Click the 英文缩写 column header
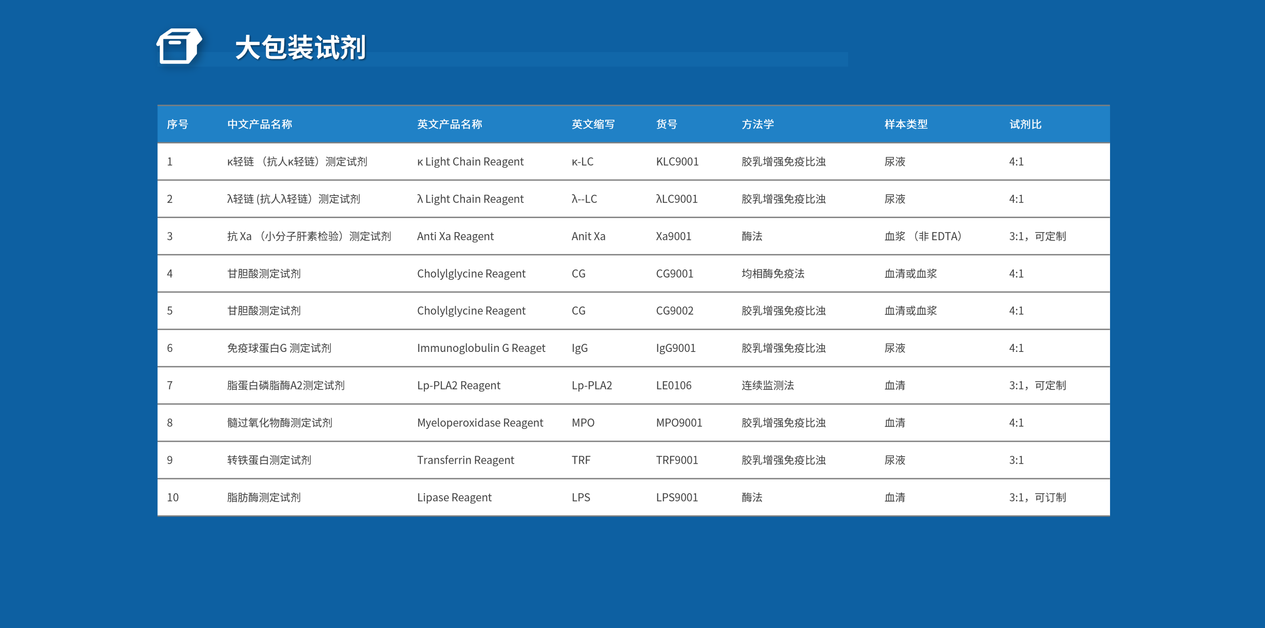 593,124
